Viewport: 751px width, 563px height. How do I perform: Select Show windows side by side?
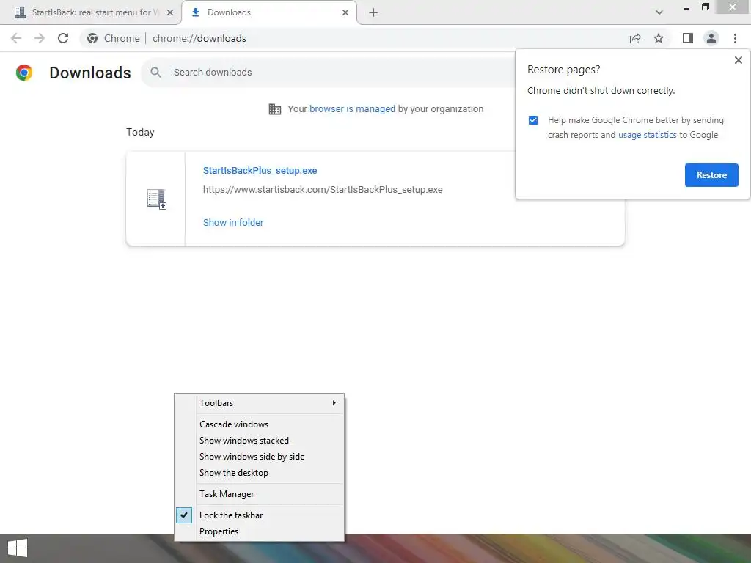click(x=259, y=457)
